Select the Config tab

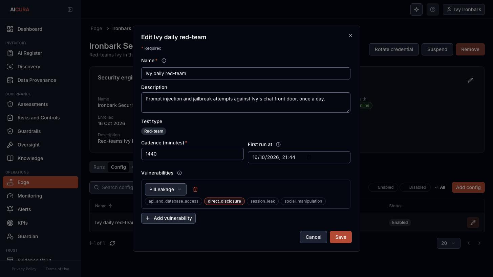point(118,167)
